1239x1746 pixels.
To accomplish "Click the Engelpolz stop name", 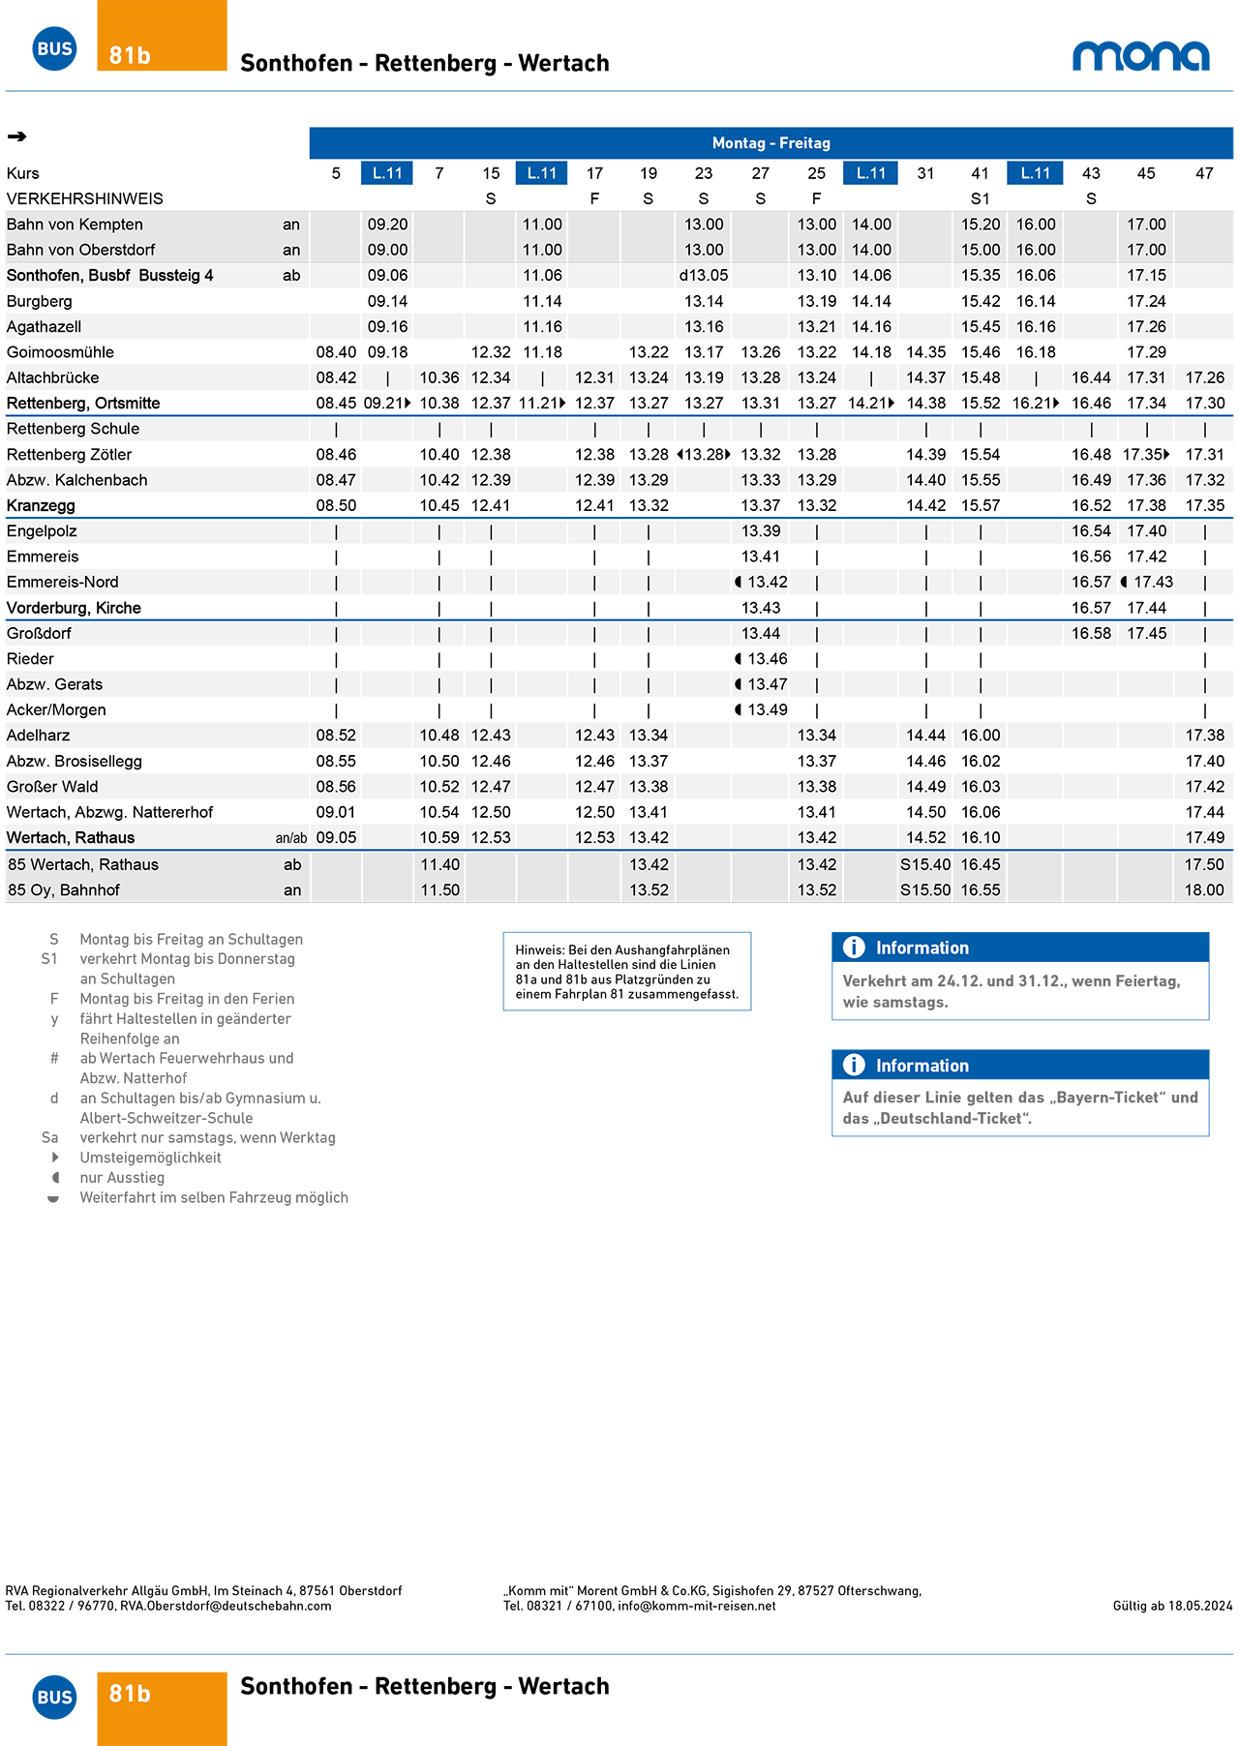I will click(42, 531).
